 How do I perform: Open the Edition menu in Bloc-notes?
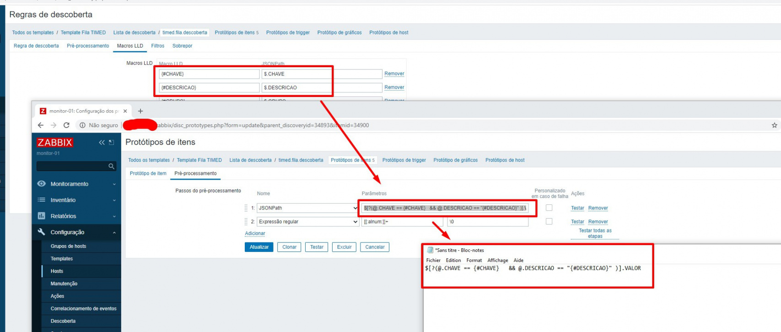point(453,260)
